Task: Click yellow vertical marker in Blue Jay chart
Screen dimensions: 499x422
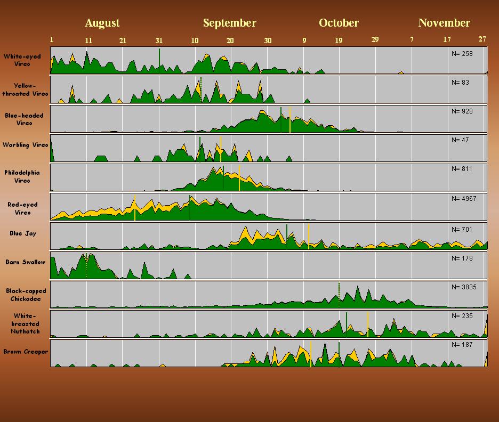Action: pyautogui.click(x=309, y=237)
